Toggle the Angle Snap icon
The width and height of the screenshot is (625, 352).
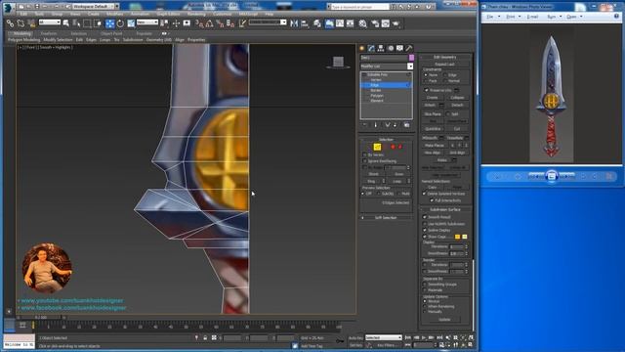coord(209,23)
